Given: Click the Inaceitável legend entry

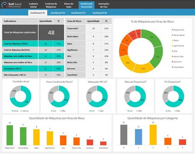Looking at the screenshot, I should (178, 67).
